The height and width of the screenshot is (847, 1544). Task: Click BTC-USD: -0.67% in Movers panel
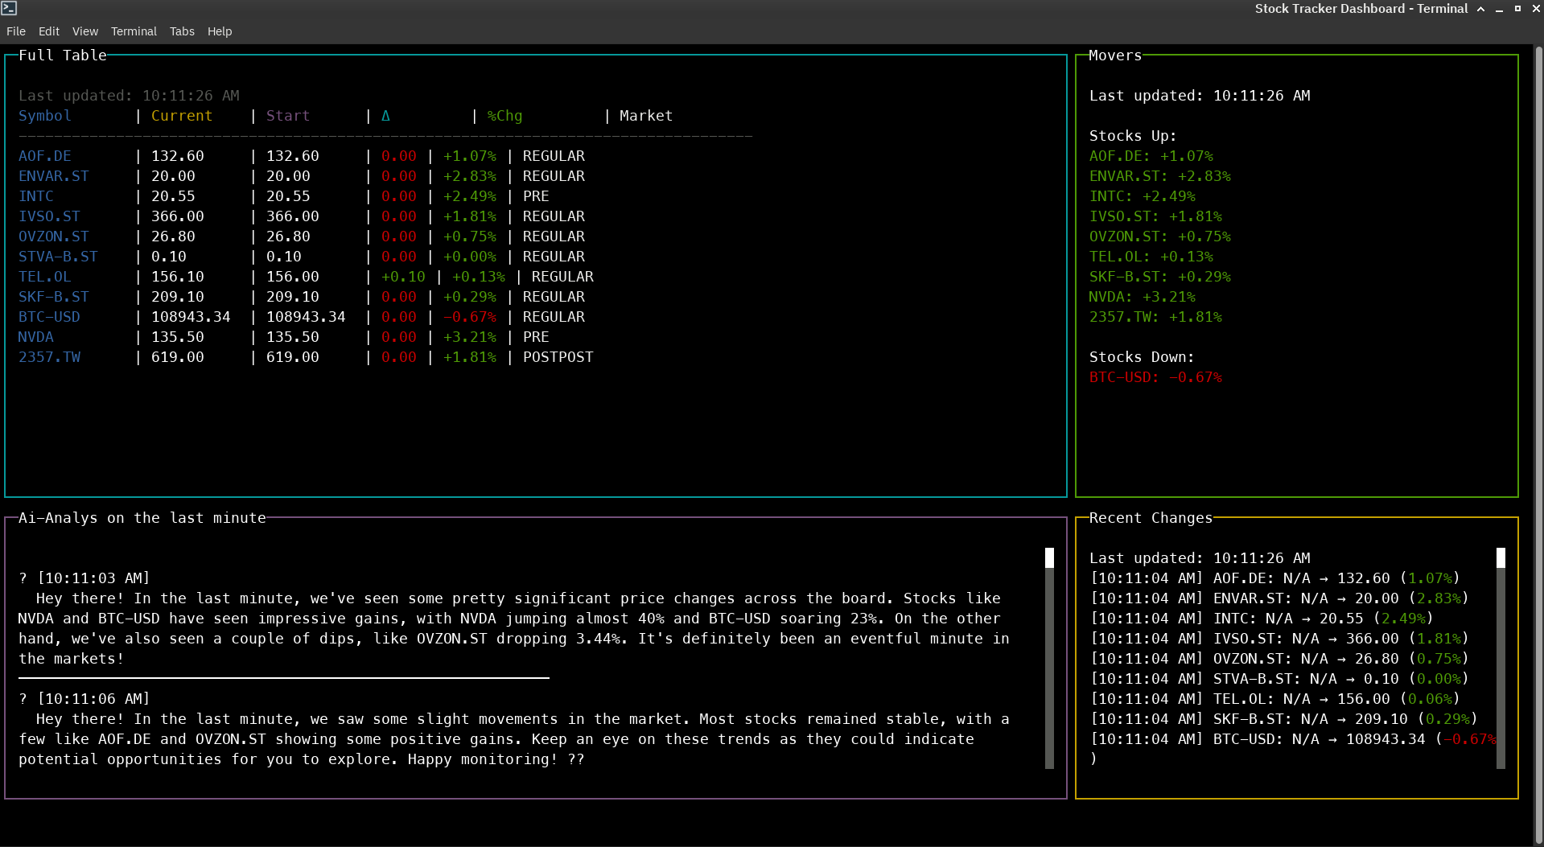click(1155, 377)
